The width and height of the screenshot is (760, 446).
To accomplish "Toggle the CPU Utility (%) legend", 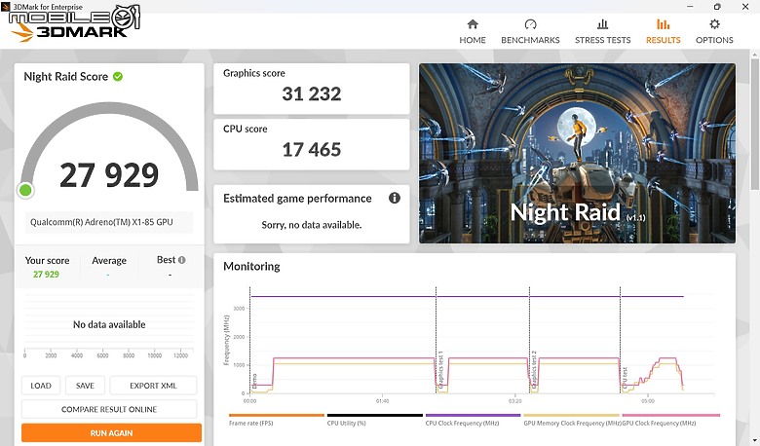I will (375, 420).
